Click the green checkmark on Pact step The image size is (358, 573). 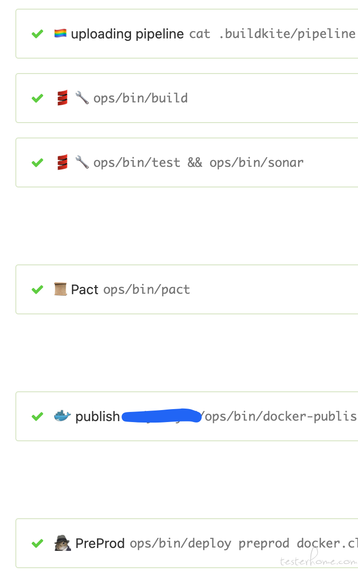[37, 289]
